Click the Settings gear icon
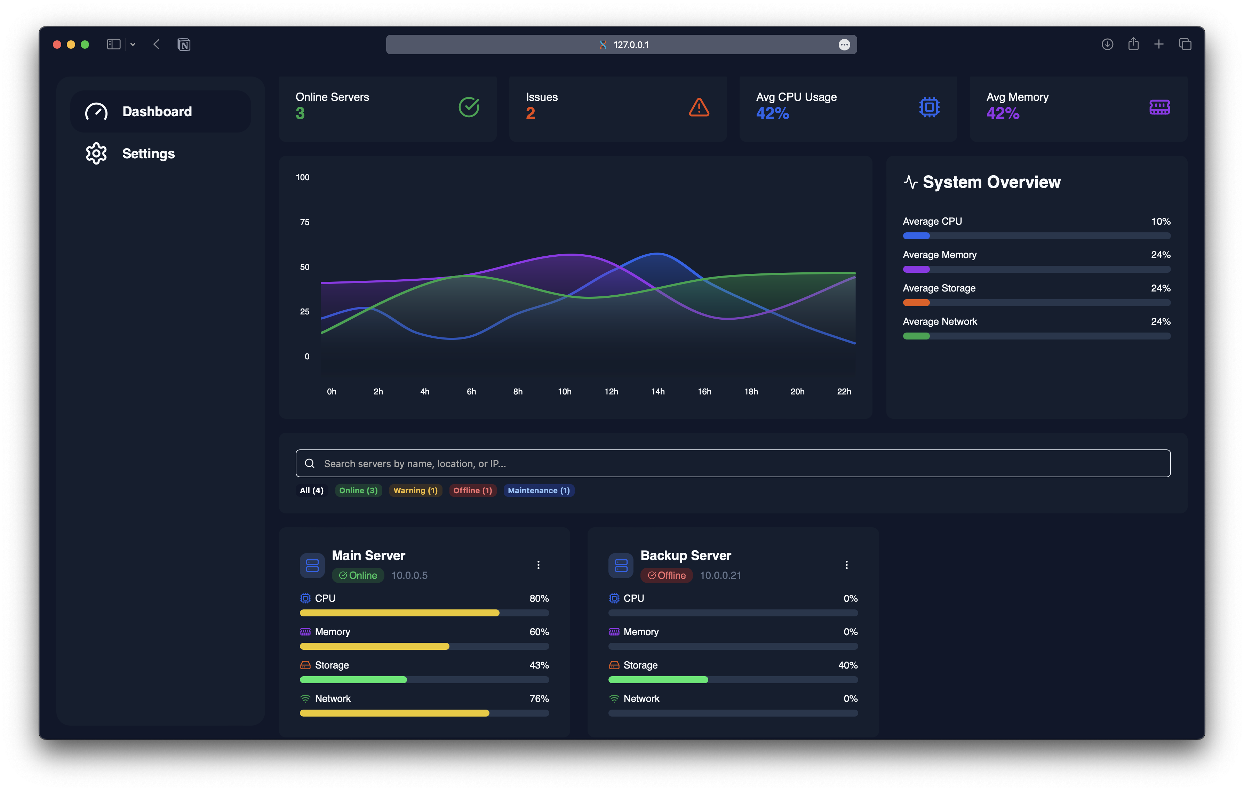The image size is (1244, 791). click(96, 153)
